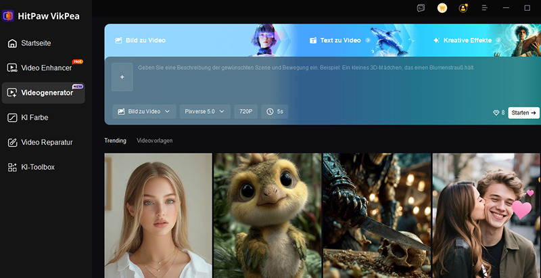Add an image with the plus box
541x278 pixels.
(122, 77)
